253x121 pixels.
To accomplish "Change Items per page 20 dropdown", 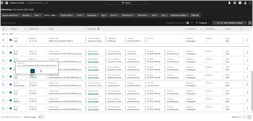I will (x=41, y=117).
